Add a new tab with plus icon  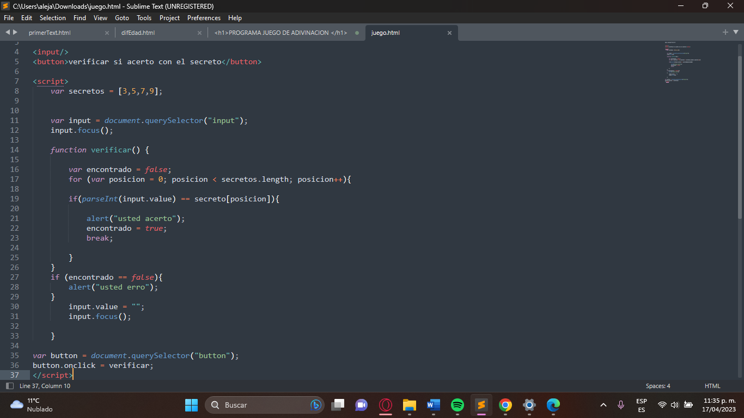click(725, 33)
